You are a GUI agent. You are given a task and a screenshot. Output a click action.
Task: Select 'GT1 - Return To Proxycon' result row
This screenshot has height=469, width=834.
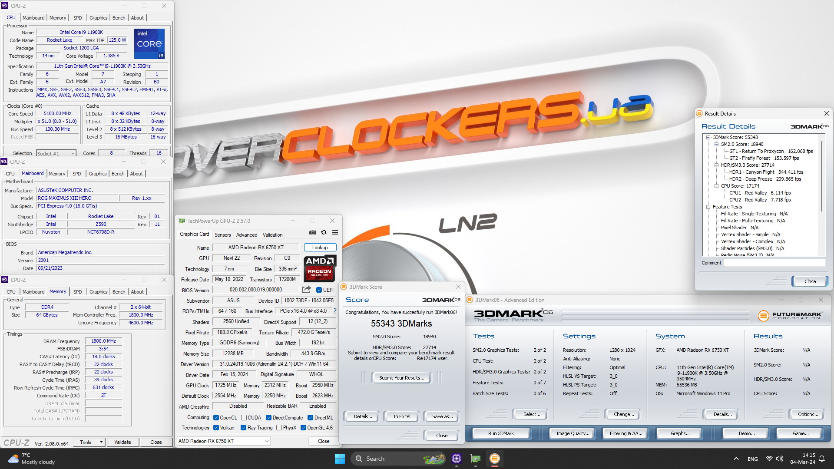771,151
